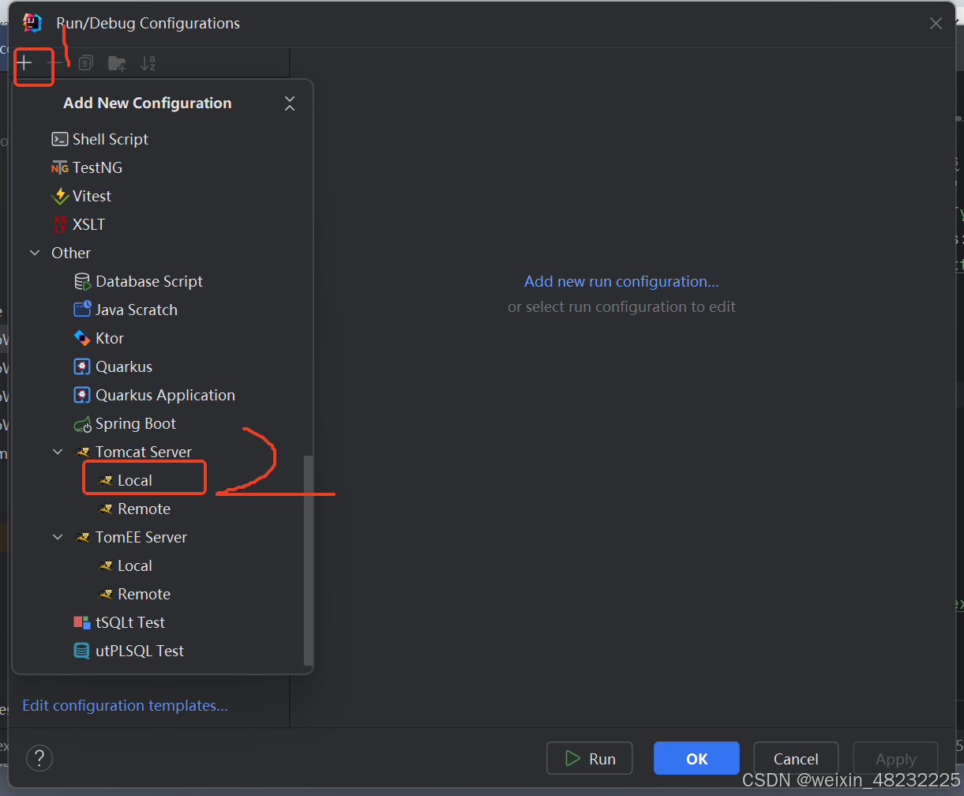Collapse the TomEE Server node
The image size is (964, 796).
coord(58,537)
